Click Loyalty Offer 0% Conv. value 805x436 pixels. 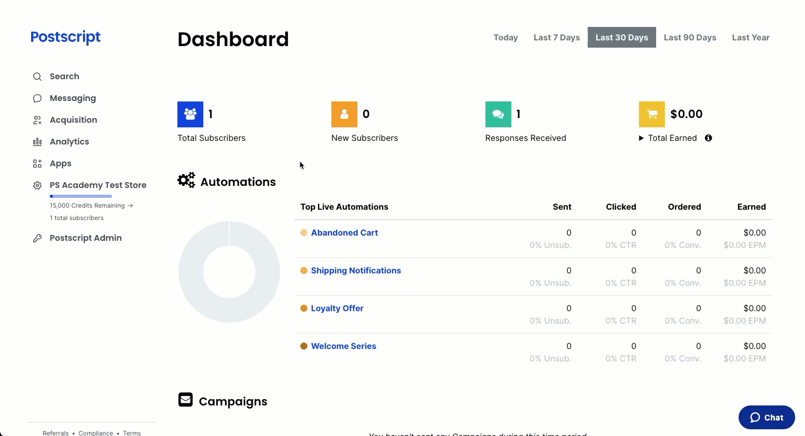(x=683, y=321)
